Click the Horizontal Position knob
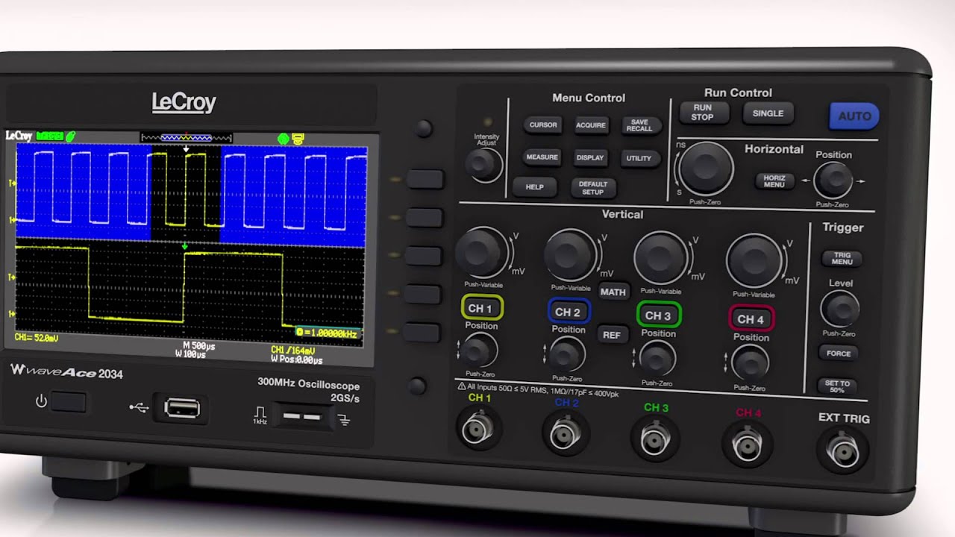 (x=833, y=180)
